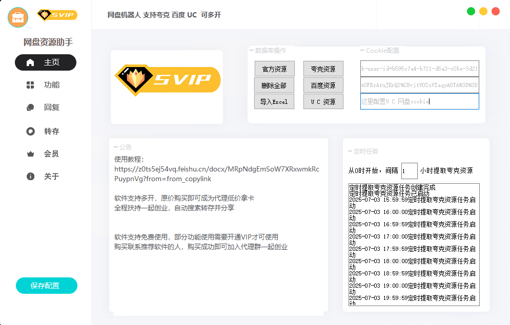Viewport: 510px width, 325px height.
Task: Click the second cookie field ending in %3D%3D
Action: point(420,85)
